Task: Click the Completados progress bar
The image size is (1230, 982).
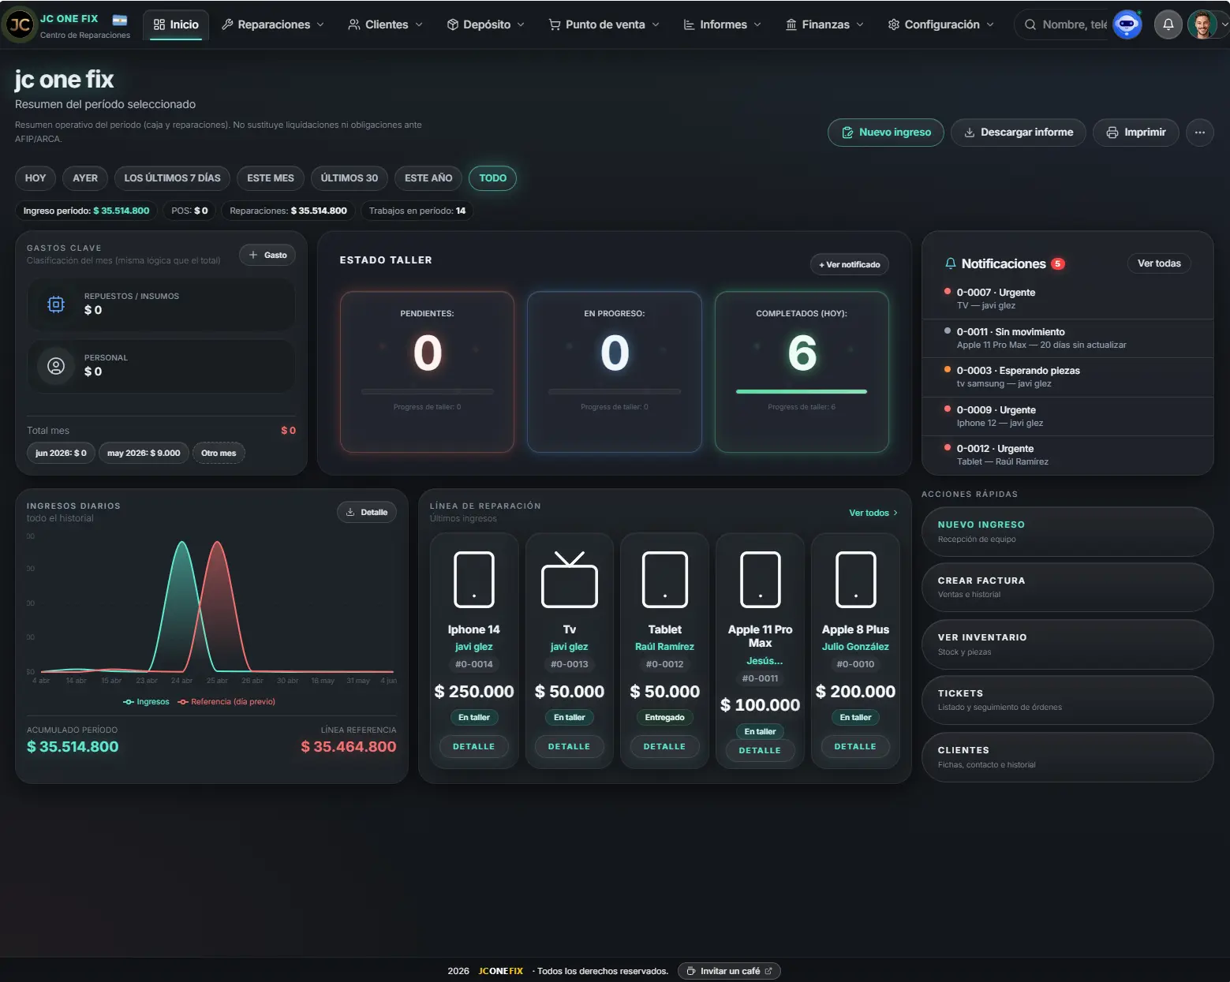Action: point(802,391)
